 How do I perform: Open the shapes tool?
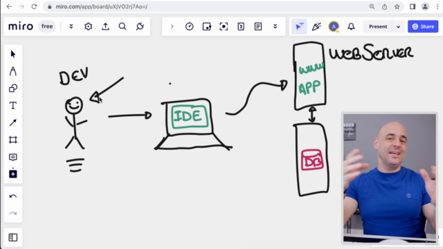pyautogui.click(x=12, y=89)
